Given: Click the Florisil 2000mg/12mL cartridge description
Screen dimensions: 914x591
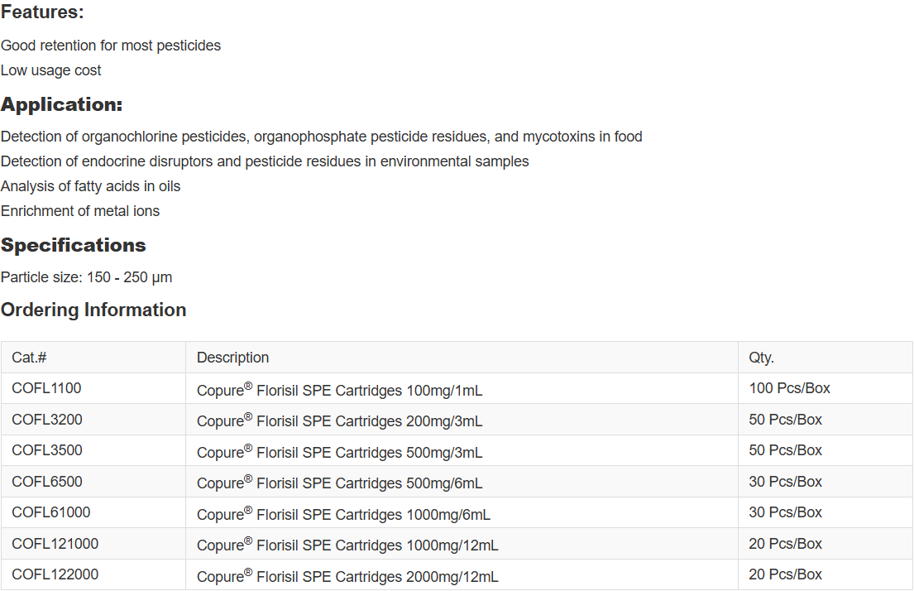Looking at the screenshot, I should coord(347,576).
